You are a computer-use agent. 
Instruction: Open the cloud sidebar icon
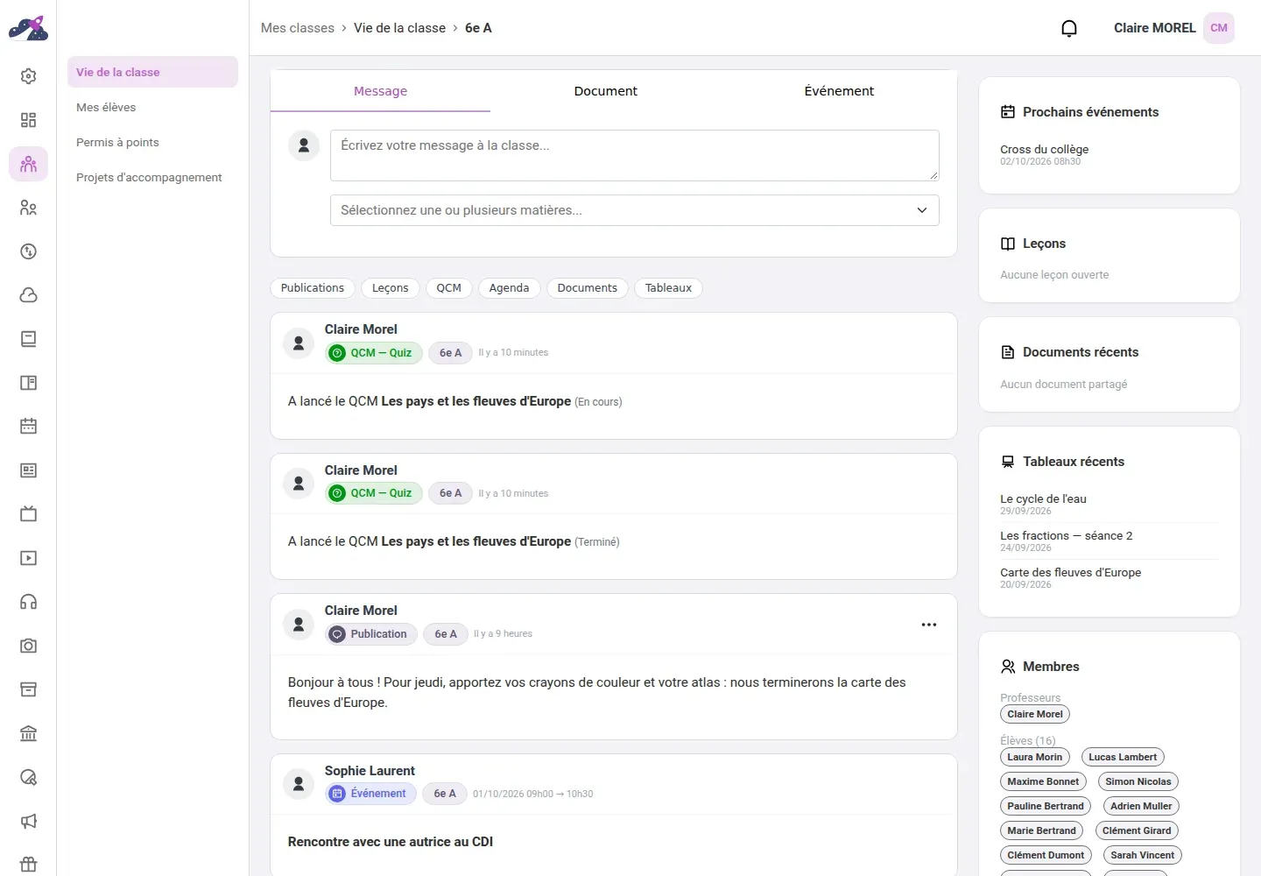29,295
